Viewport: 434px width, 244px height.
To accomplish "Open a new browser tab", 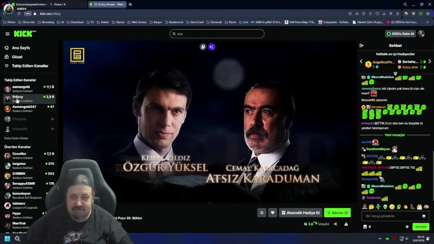I will (x=130, y=4).
